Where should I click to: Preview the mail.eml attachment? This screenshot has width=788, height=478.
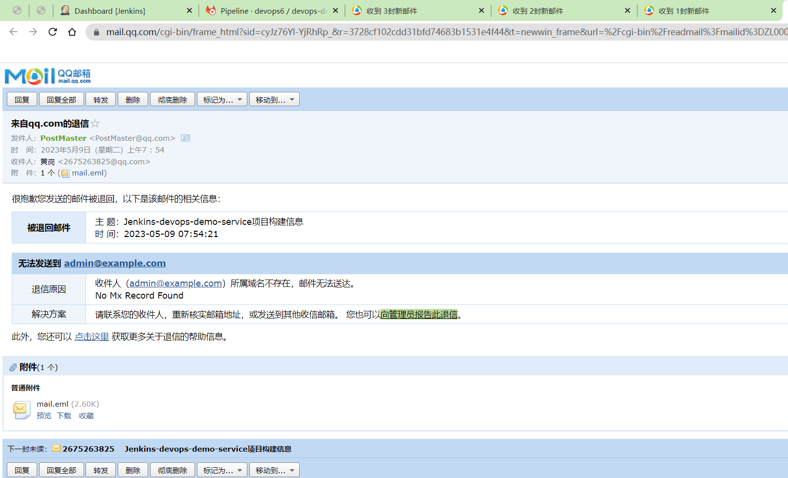coord(44,415)
